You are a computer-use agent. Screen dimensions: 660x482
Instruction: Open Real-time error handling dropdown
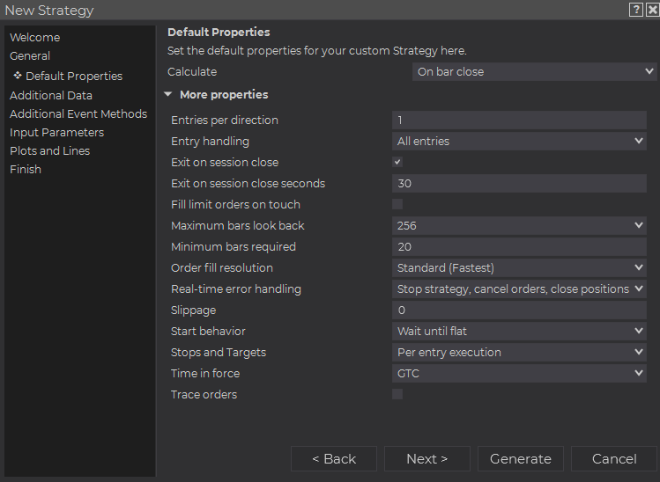point(519,289)
